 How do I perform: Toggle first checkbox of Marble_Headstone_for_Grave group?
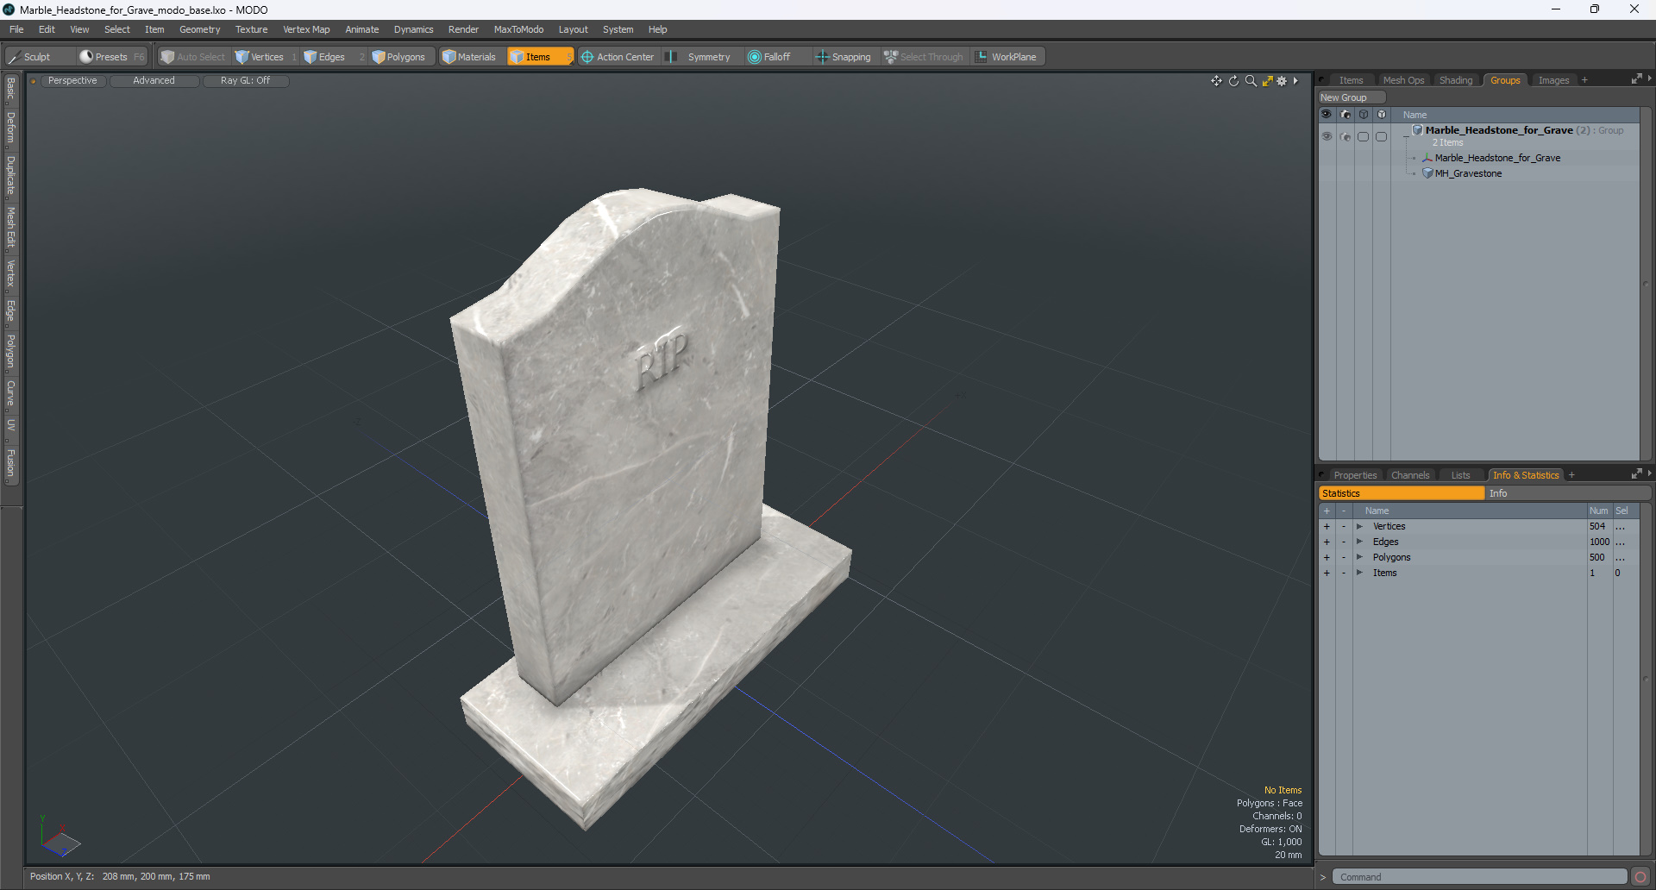[x=1364, y=136]
